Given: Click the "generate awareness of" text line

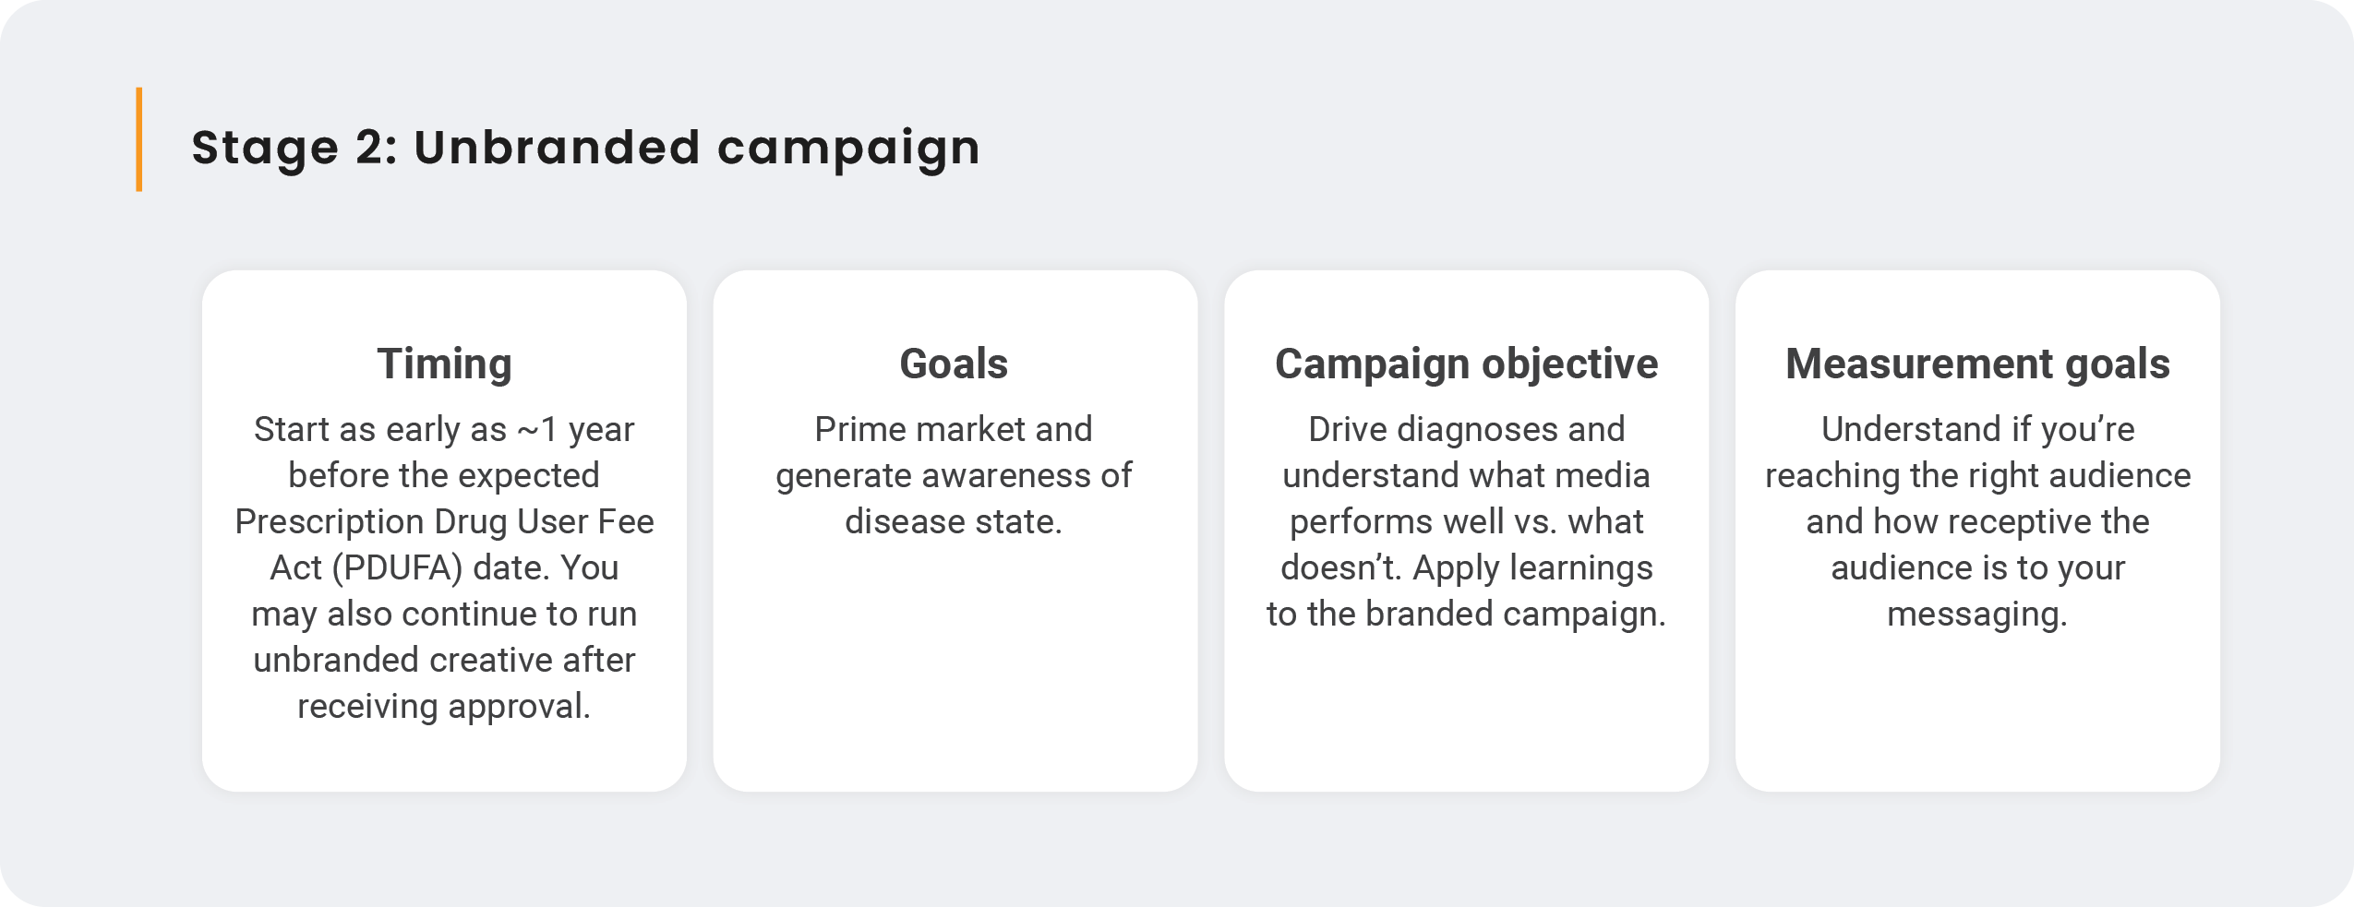Looking at the screenshot, I should [954, 476].
